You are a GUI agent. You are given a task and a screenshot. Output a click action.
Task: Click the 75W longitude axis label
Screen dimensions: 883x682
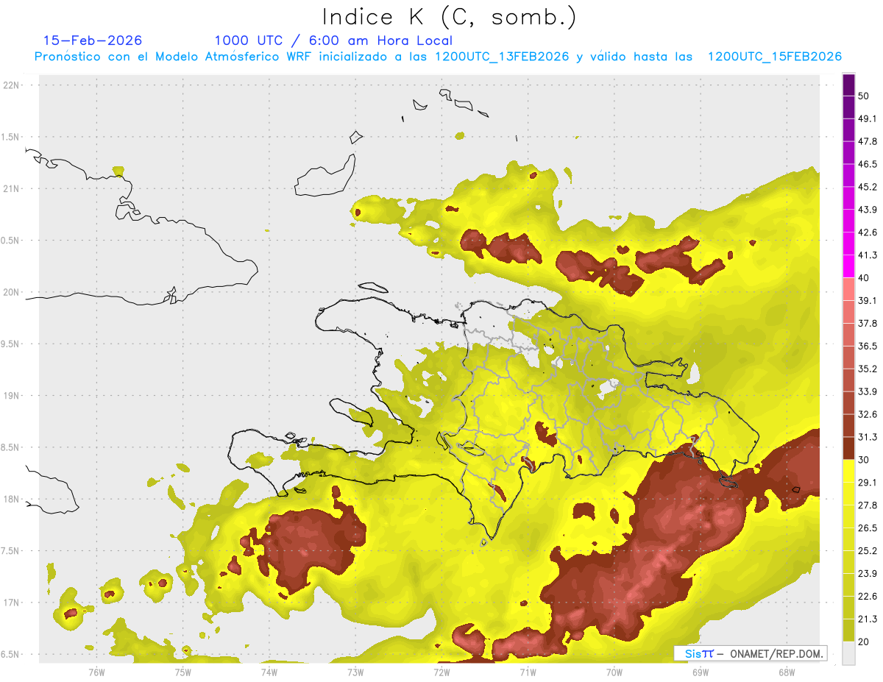tap(182, 672)
